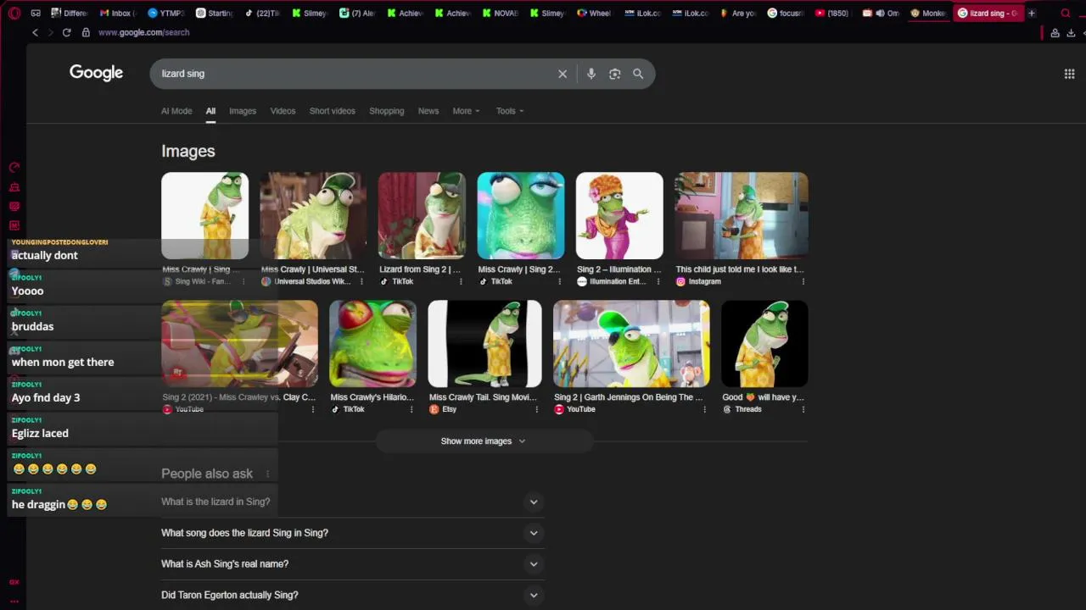Viewport: 1086px width, 610px height.
Task: Open search by image (Lens) icon
Action: coord(615,74)
